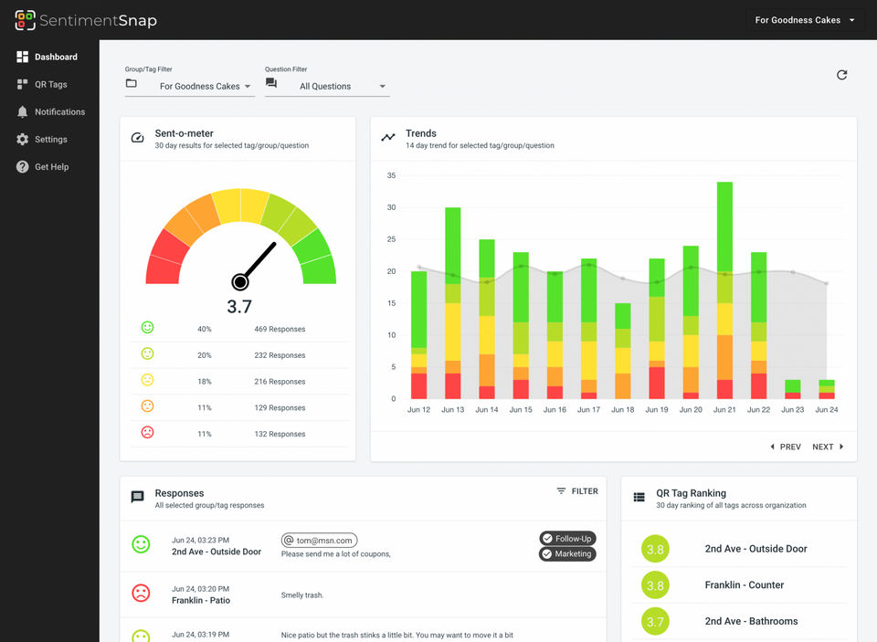This screenshot has width=877, height=642.
Task: Click the FILTER button in Responses
Action: [577, 491]
